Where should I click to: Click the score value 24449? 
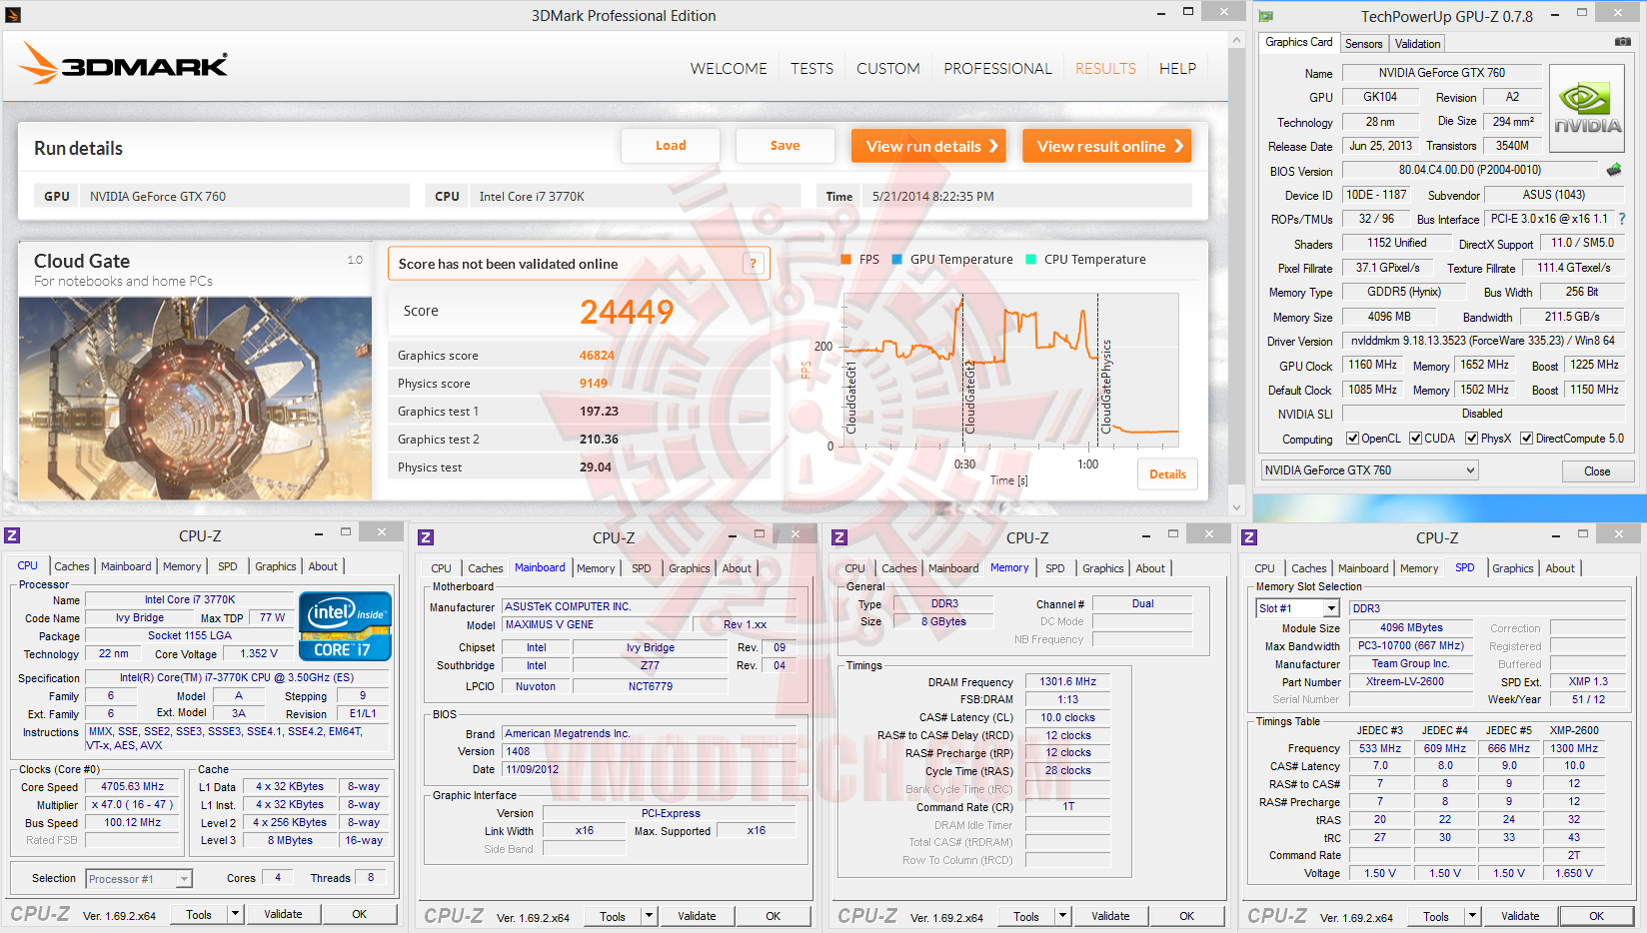(x=627, y=312)
